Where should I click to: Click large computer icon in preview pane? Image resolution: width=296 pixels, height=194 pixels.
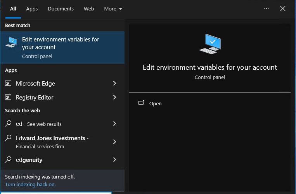(210, 44)
